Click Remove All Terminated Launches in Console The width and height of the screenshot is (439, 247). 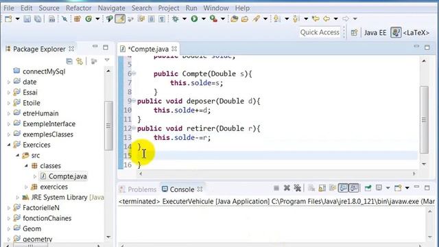click(x=298, y=188)
